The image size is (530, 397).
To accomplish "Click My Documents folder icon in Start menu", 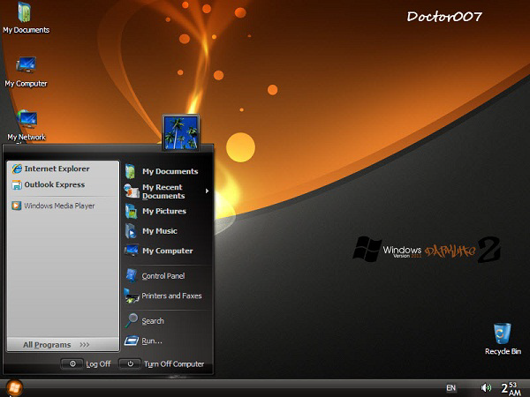I will (x=131, y=171).
